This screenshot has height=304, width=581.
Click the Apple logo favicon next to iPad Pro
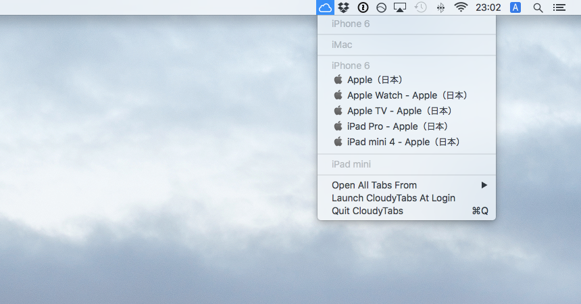[x=338, y=126]
